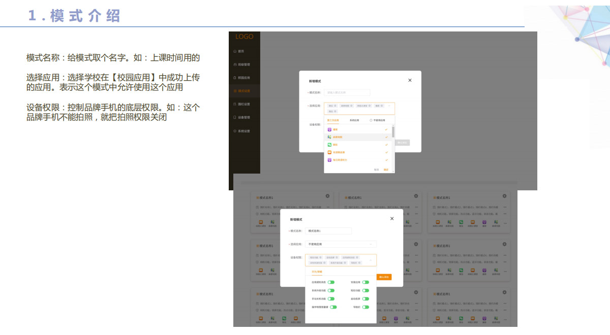Toggle the 安装应用 switch
The width and height of the screenshot is (610, 335).
tap(365, 282)
